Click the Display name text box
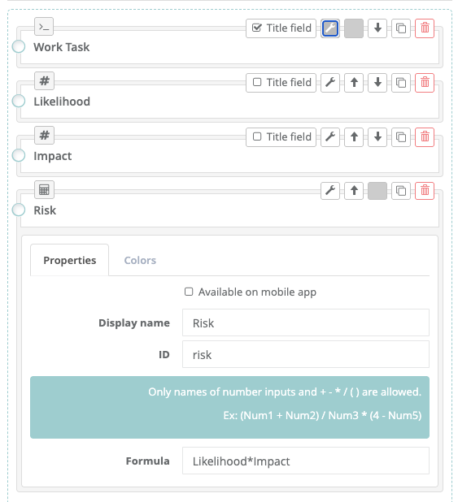This screenshot has height=502, width=458. pyautogui.click(x=306, y=322)
